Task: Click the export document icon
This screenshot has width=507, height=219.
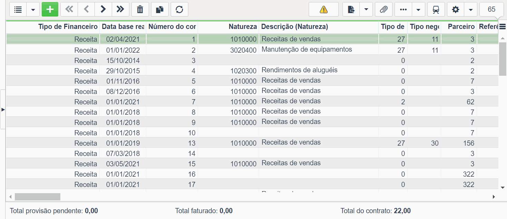Action: 351,9
